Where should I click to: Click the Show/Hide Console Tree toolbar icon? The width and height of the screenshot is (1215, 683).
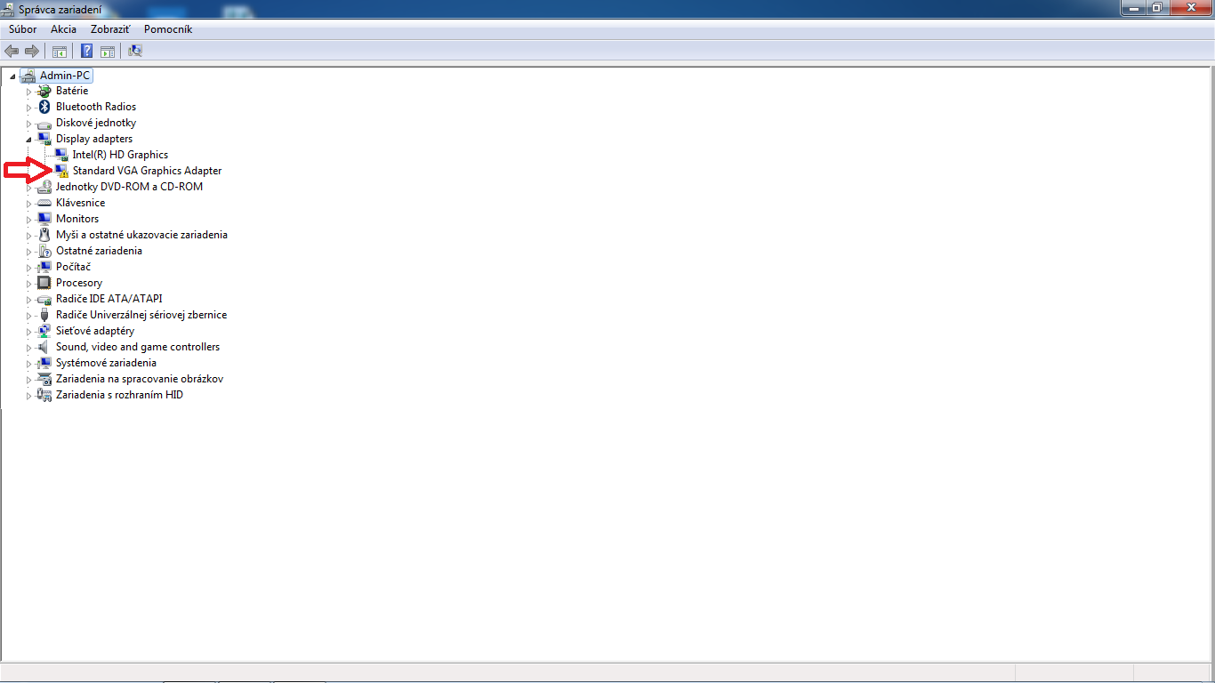pyautogui.click(x=60, y=51)
